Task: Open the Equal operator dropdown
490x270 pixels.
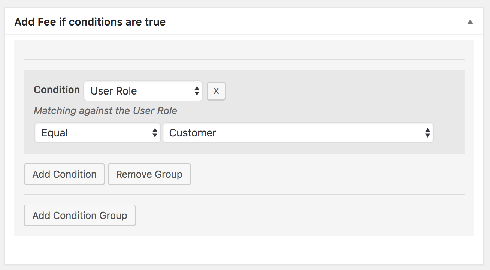Action: tap(97, 133)
